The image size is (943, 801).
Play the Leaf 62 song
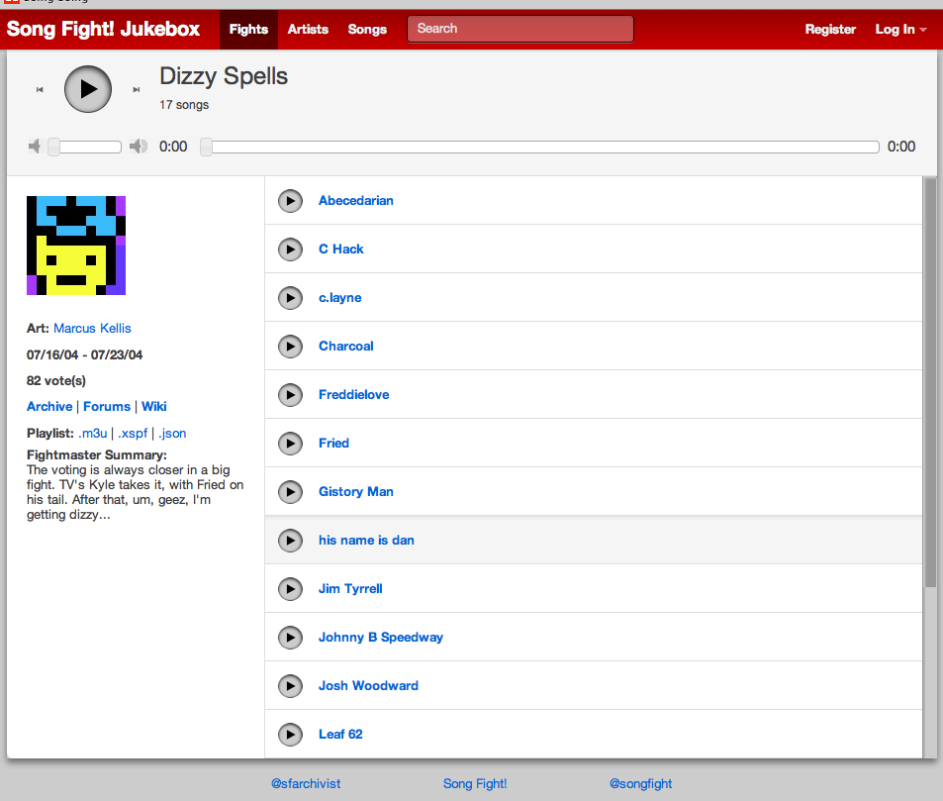pyautogui.click(x=291, y=735)
